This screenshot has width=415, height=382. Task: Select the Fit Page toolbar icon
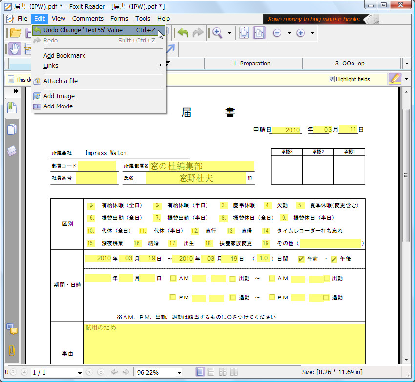244,33
